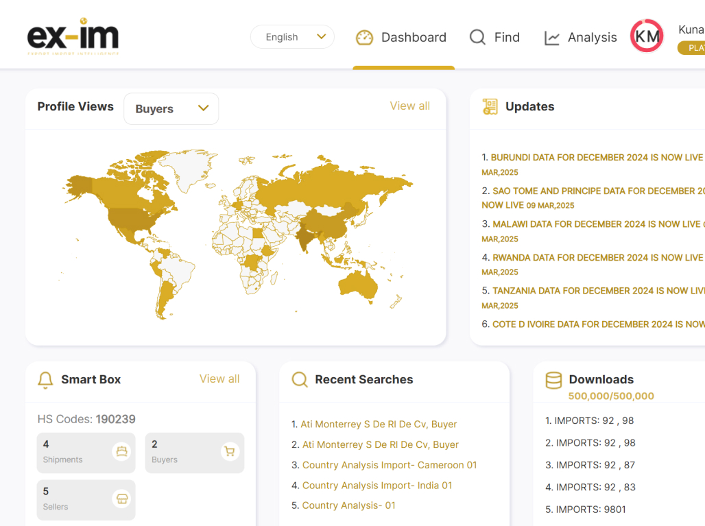The width and height of the screenshot is (705, 526).
Task: Select download IMPORTS: 92 , 83
Action: point(590,488)
